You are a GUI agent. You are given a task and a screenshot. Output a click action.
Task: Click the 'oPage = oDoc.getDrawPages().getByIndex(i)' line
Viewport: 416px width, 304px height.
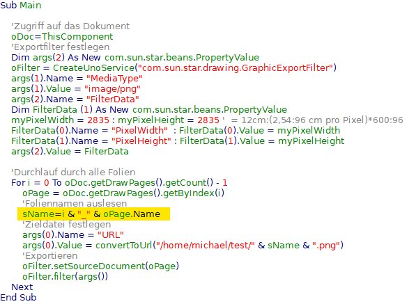coord(123,193)
